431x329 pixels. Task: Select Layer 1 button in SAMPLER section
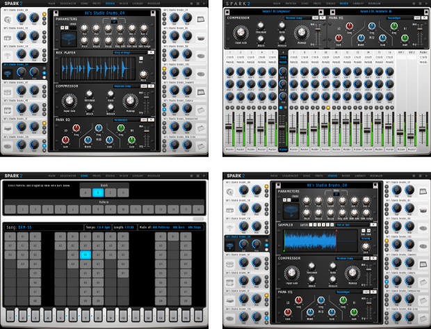(x=311, y=225)
